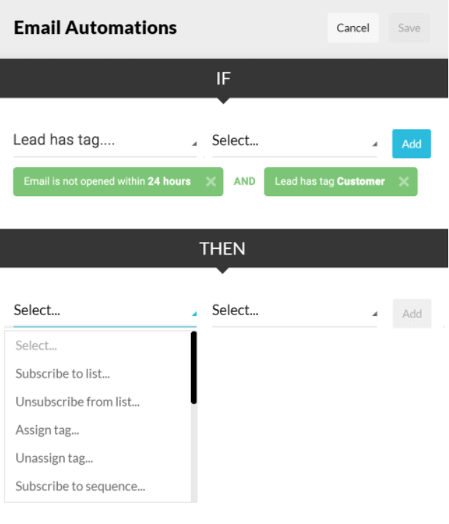Remove the 'Email is not opened' condition
Viewport: 449px width, 524px height.
pyautogui.click(x=210, y=182)
